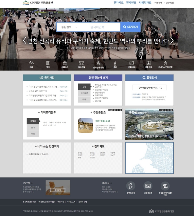Open 전자지도 in the top menu
The height and width of the screenshot is (216, 194).
tap(118, 3)
